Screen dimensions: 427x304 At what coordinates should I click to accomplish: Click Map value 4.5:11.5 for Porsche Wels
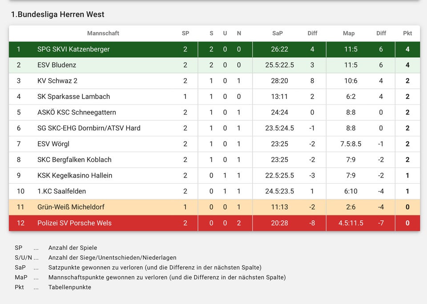351,223
